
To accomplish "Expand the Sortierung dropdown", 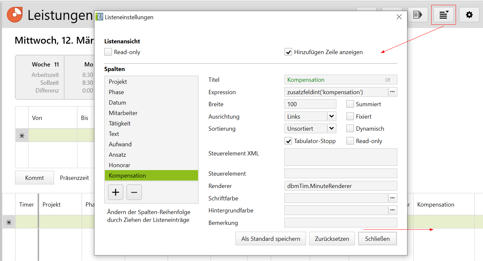I will coord(331,129).
